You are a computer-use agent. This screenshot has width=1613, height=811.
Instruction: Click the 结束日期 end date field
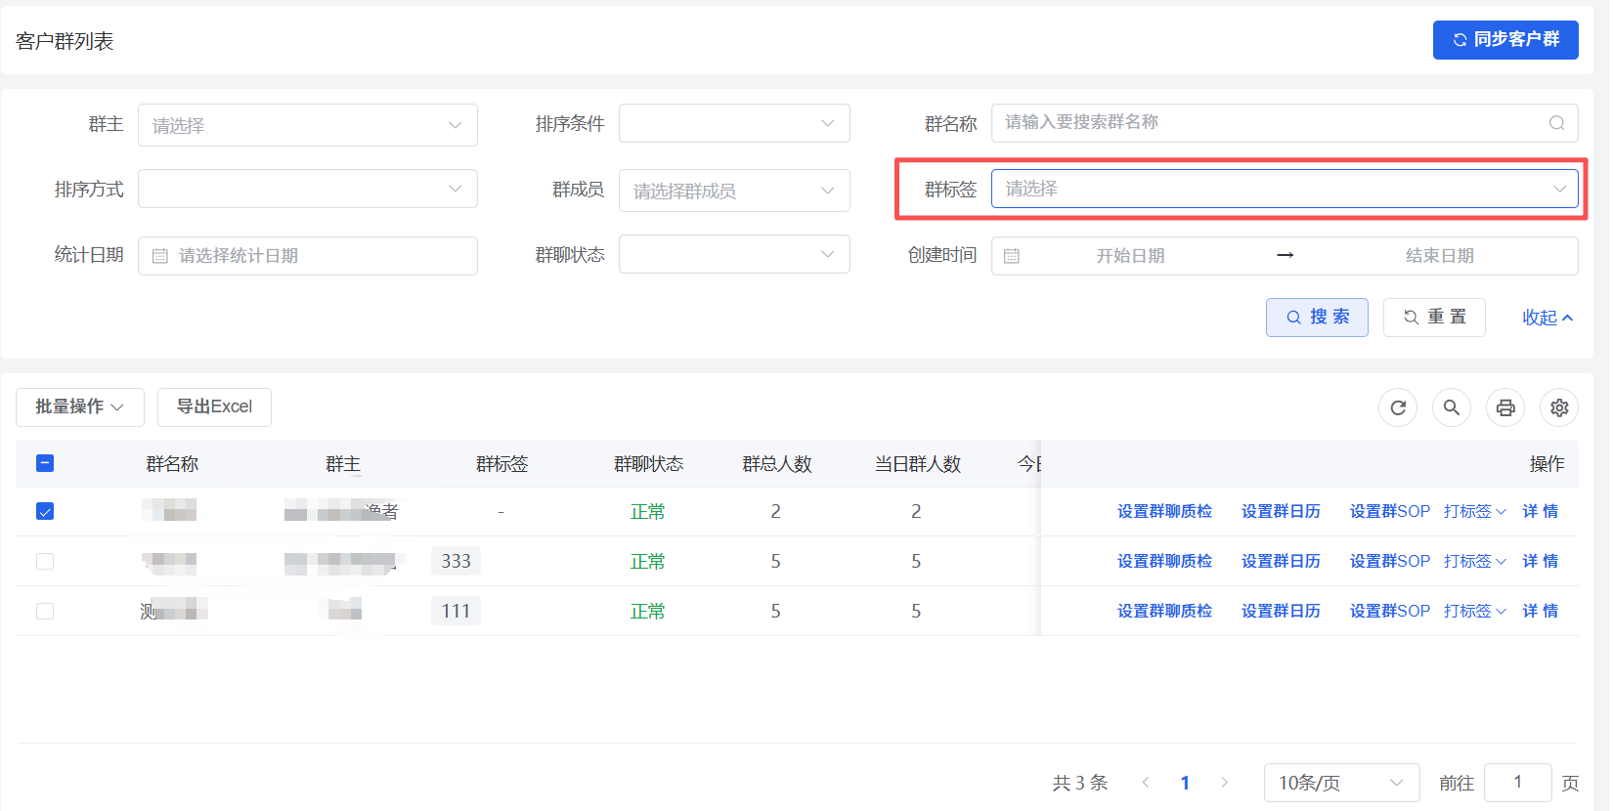(x=1439, y=256)
